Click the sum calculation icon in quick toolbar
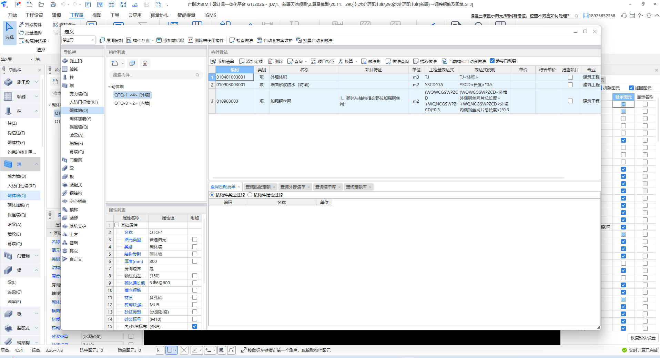The width and height of the screenshot is (660, 358). tap(88, 4)
